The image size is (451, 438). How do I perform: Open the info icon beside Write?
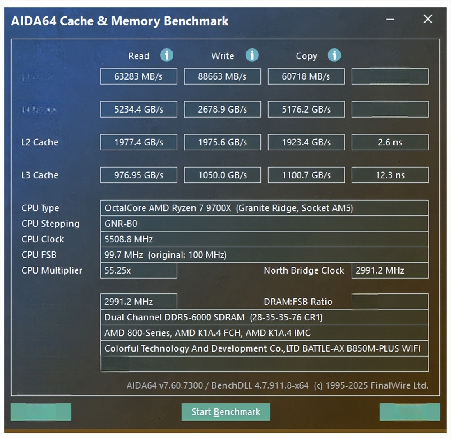coord(252,55)
